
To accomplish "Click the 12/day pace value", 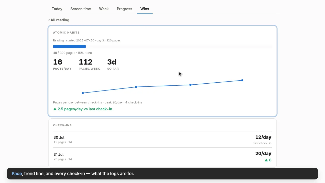I will [x=263, y=137].
